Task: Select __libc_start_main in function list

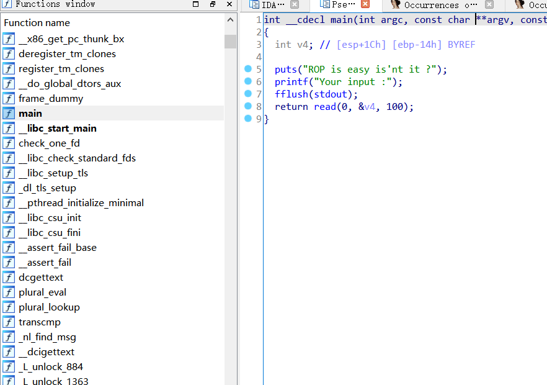Action: tap(57, 129)
